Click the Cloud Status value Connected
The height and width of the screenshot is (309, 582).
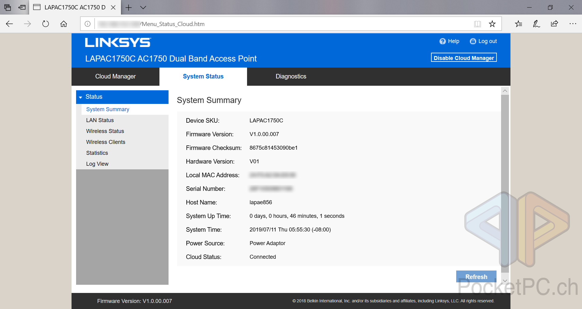tap(263, 257)
